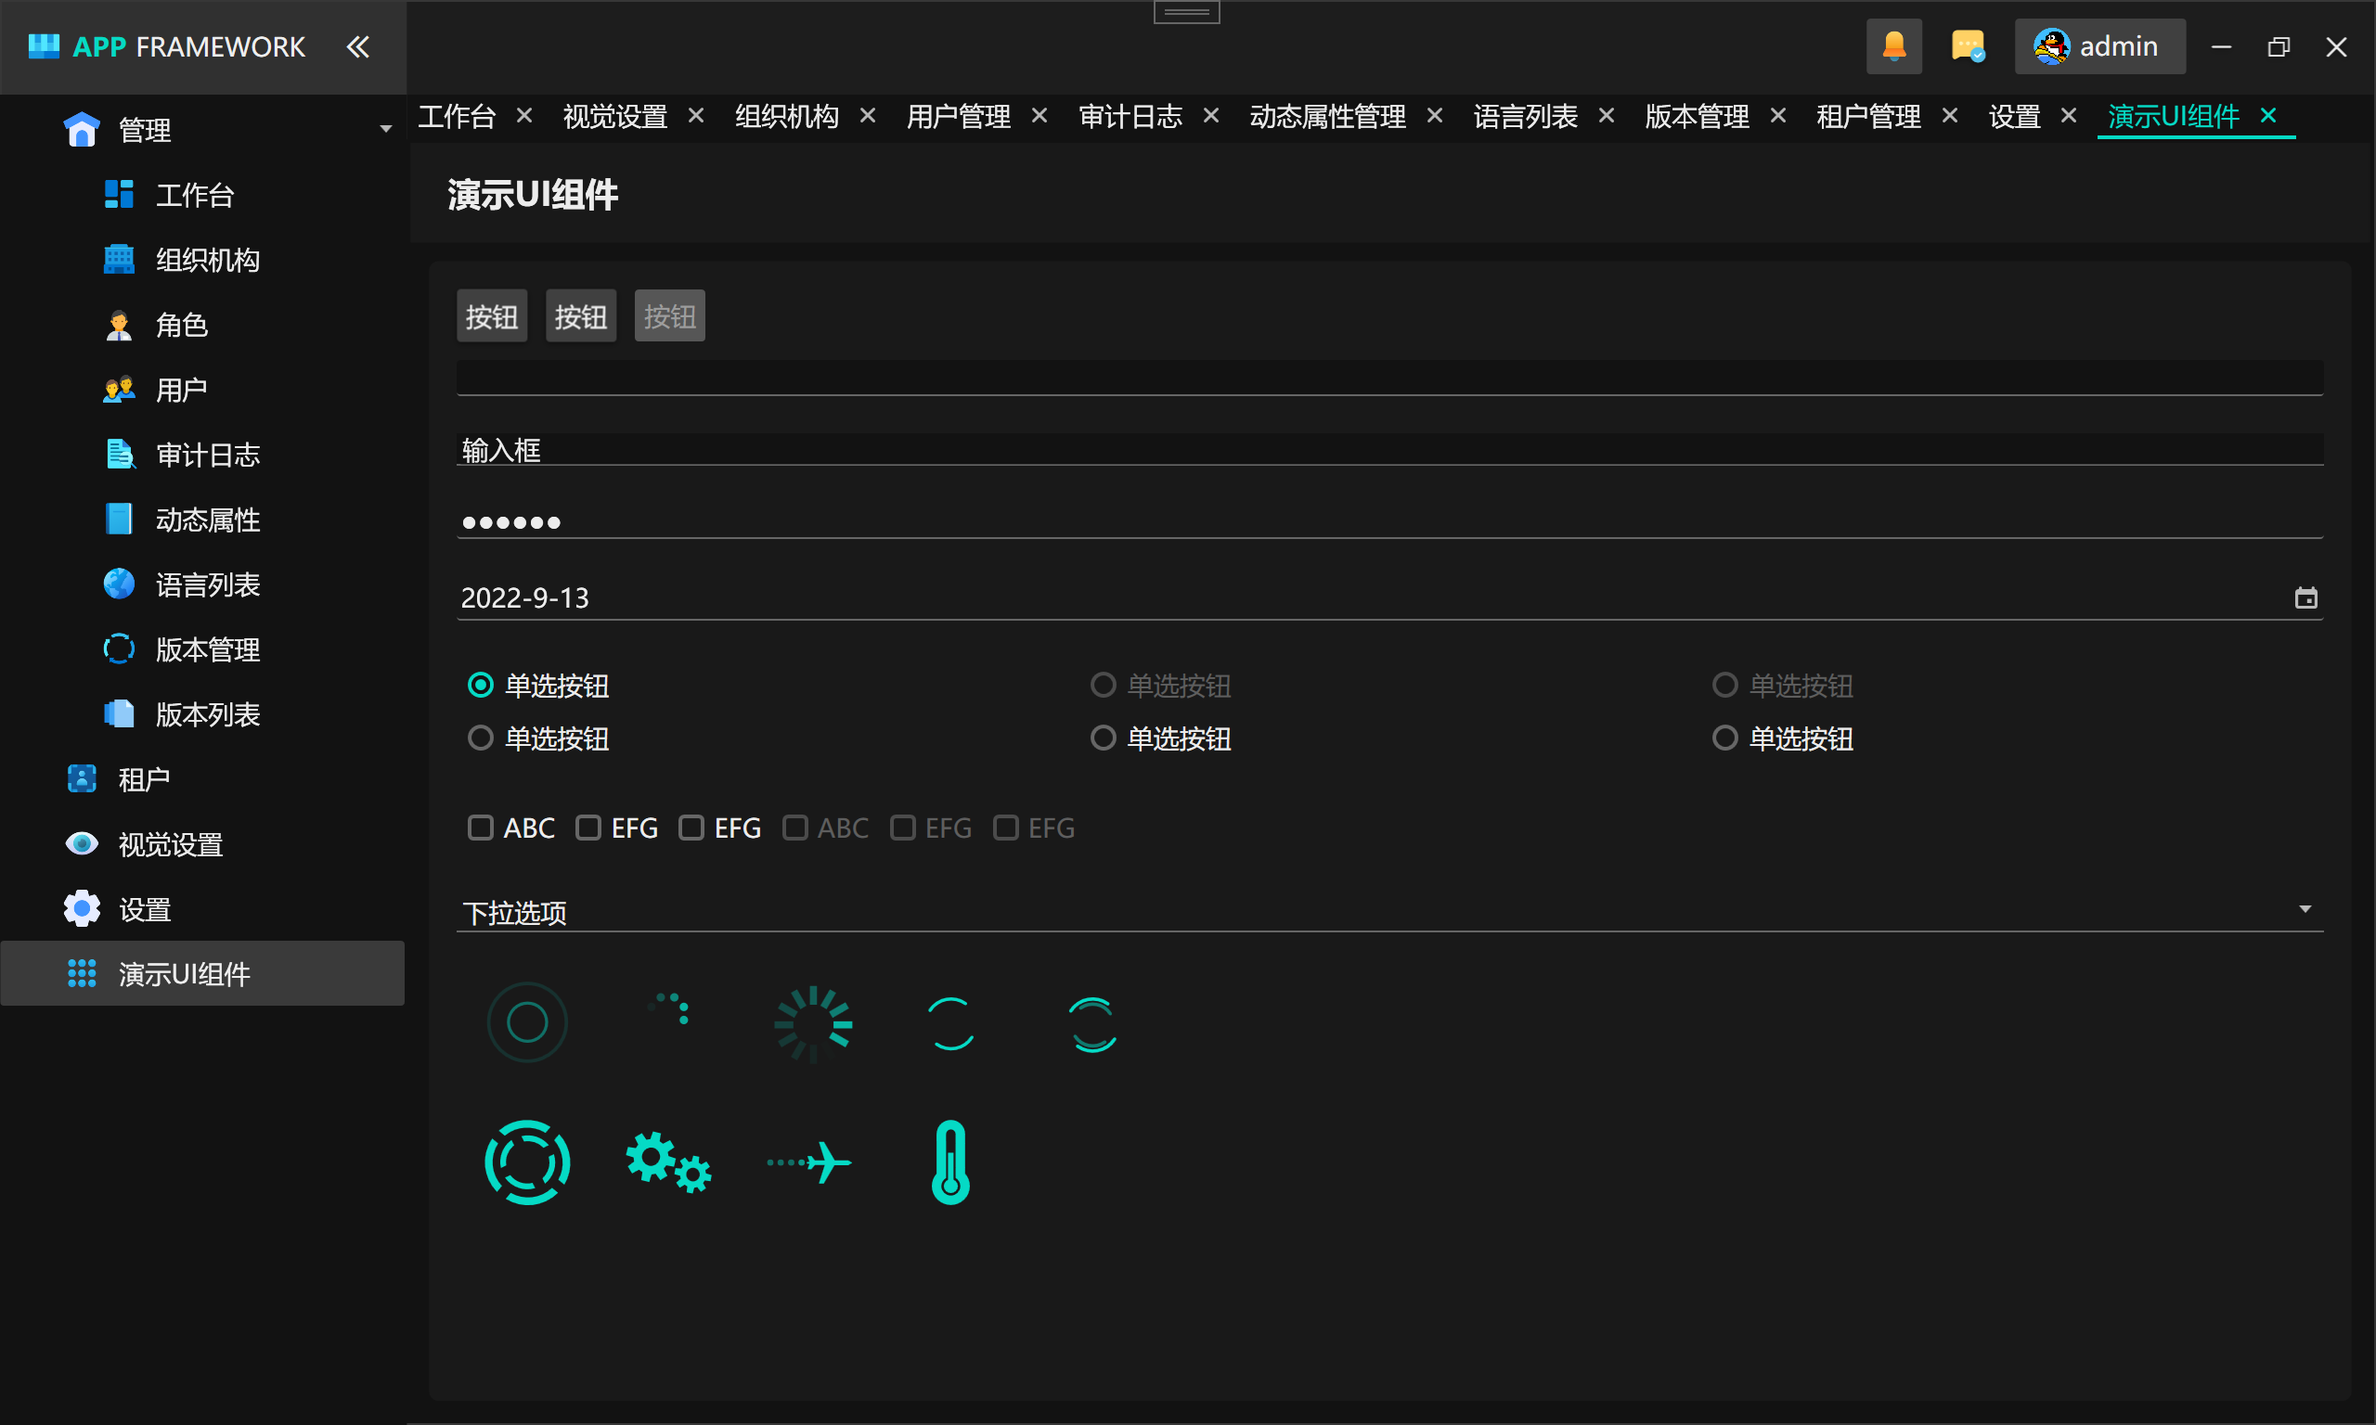Check the first ABC checkbox

(480, 828)
